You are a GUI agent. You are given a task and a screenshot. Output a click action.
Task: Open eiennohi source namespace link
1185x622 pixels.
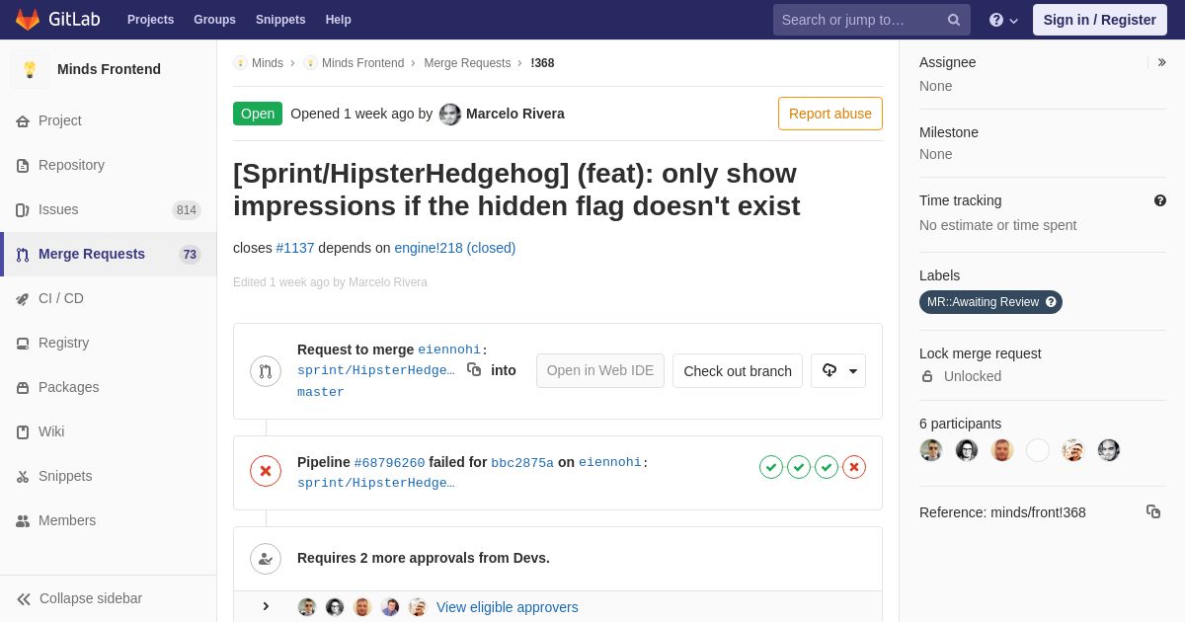[449, 350]
